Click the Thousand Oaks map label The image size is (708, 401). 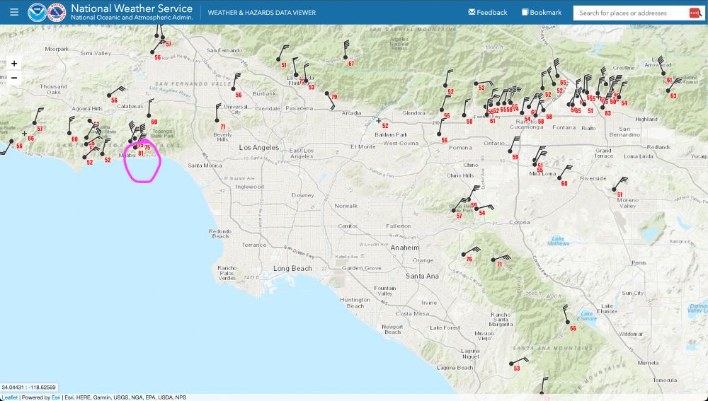(53, 89)
